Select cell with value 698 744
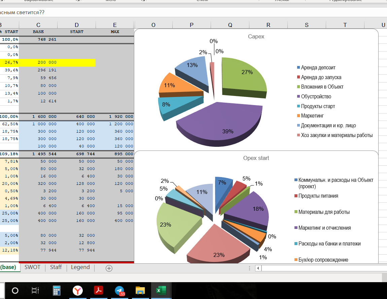Viewport: 387px width, 299px height. click(76, 154)
